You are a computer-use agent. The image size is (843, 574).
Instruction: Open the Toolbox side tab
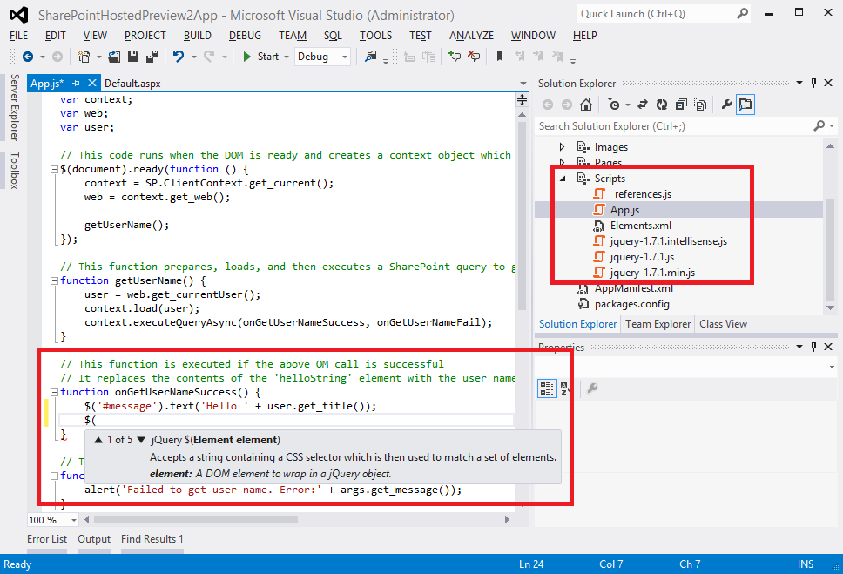tap(15, 170)
